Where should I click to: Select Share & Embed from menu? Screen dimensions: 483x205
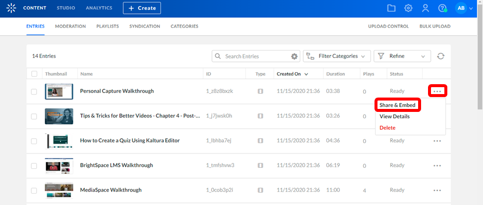coord(397,105)
